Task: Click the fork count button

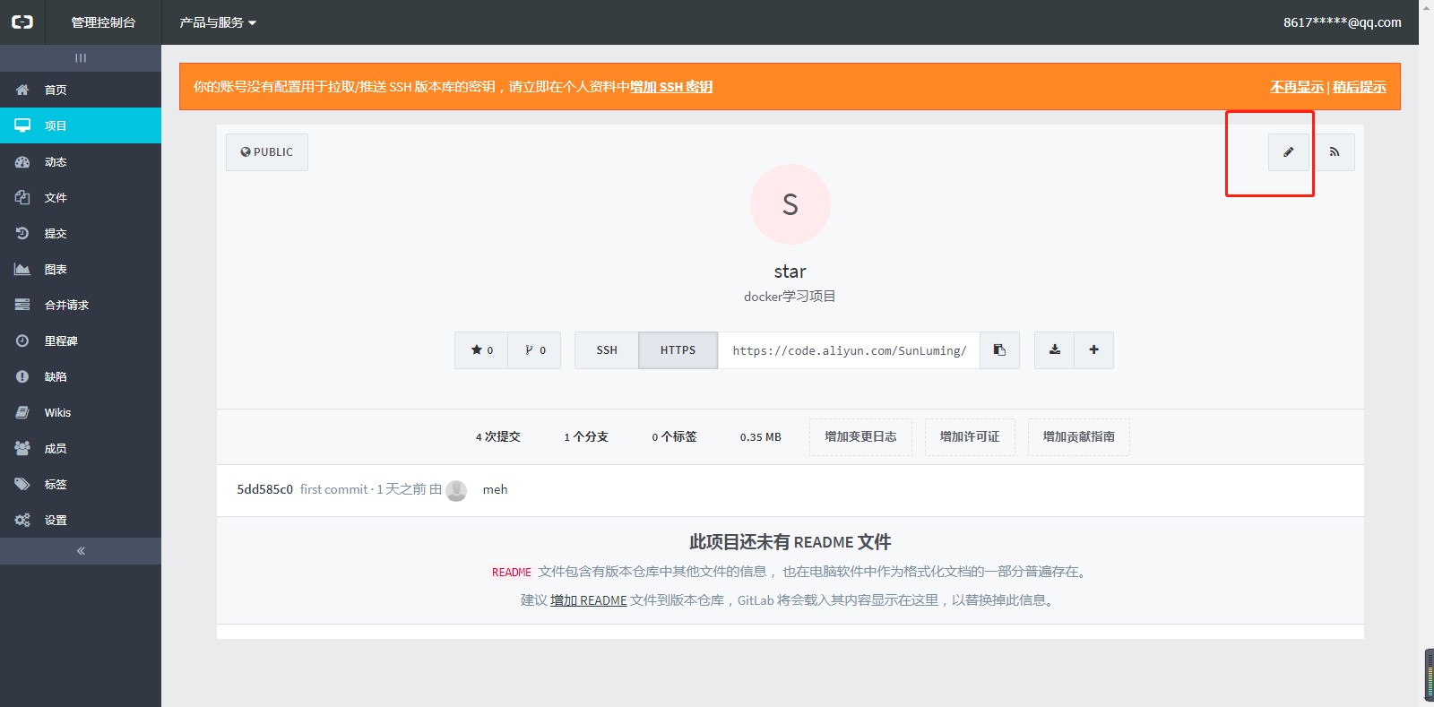Action: coord(534,350)
